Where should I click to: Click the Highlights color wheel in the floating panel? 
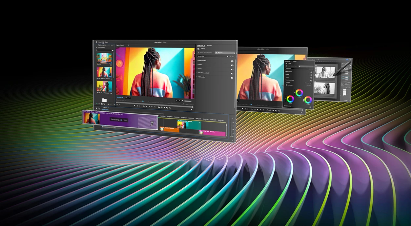[x=308, y=100]
